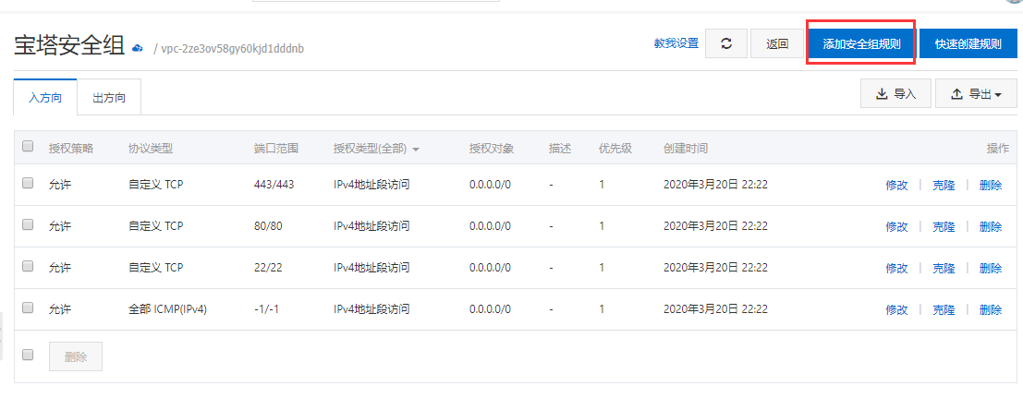Viewport: 1023px width, 410px height.
Task: Click the 添加安全组规则 button
Action: tap(861, 43)
